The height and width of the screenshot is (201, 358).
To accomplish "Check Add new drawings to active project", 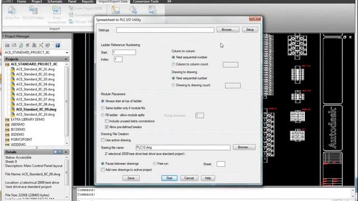I will (103, 170).
